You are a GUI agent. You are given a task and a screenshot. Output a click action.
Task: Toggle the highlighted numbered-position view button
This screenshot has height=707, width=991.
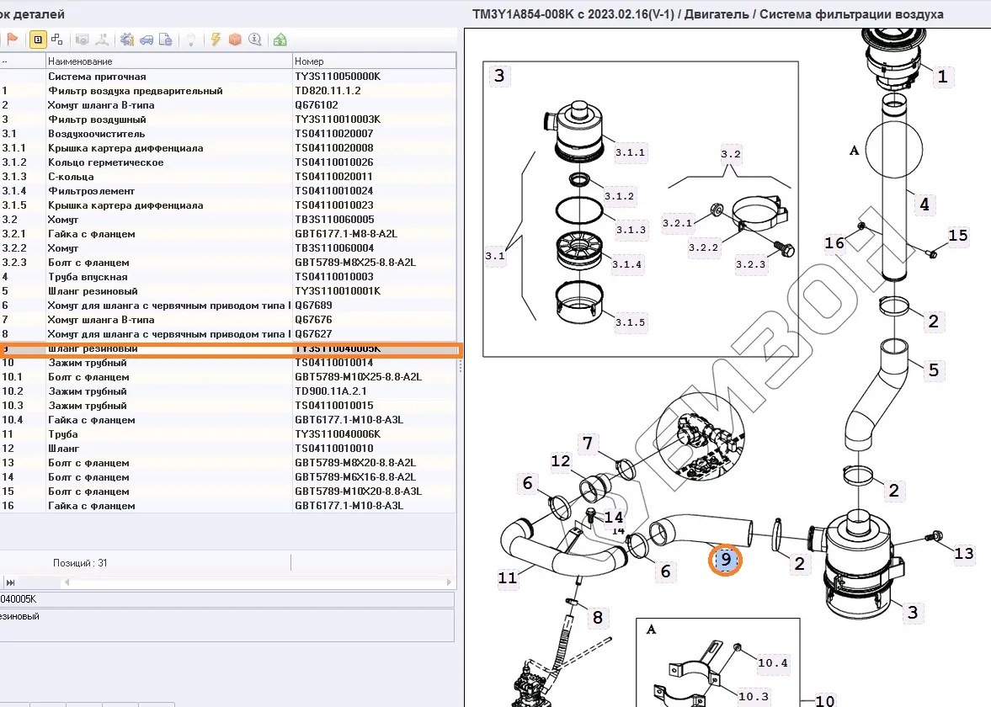click(38, 40)
